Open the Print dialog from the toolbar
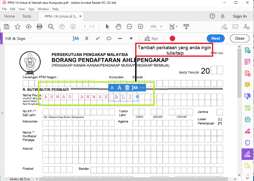 pyautogui.click(x=40, y=26)
